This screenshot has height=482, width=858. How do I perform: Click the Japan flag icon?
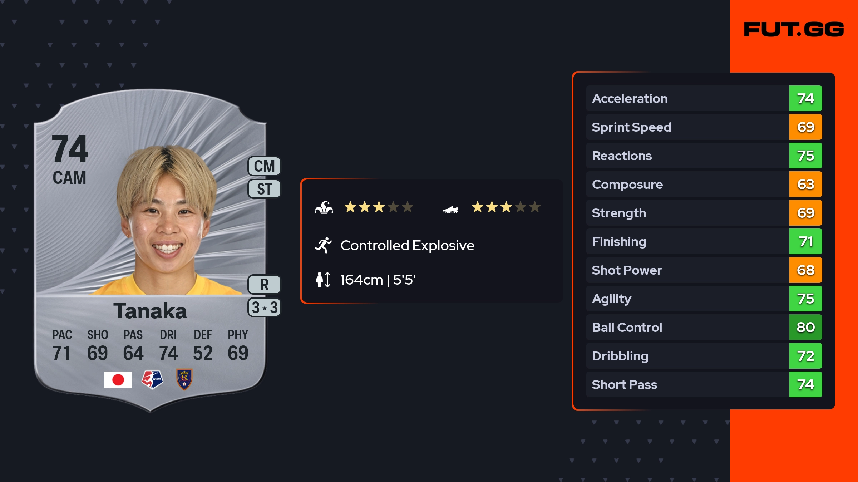pyautogui.click(x=118, y=379)
